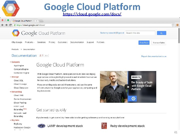Click the Contact Sales button
The image size is (180, 135).
(x=159, y=42)
